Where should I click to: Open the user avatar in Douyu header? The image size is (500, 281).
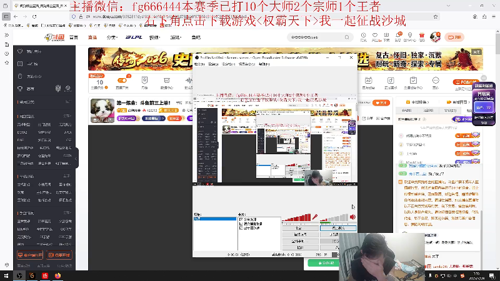point(435,37)
